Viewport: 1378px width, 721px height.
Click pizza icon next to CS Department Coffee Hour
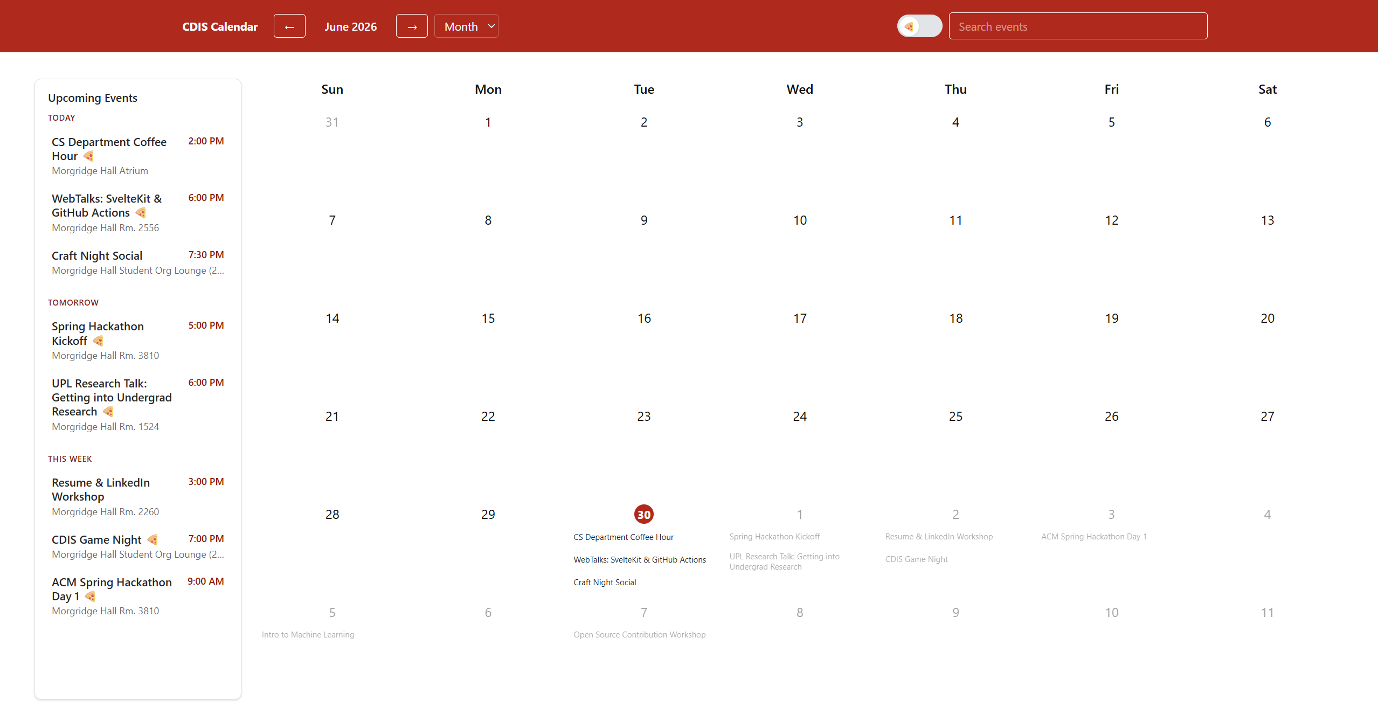89,156
